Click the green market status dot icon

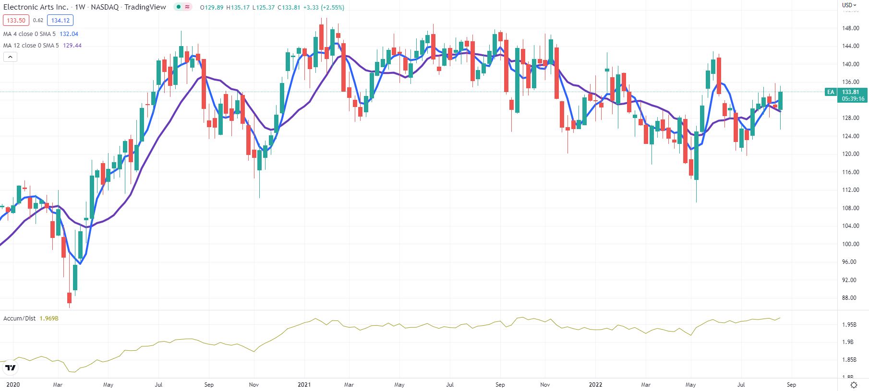click(179, 7)
